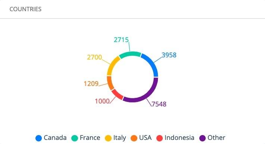Toggle the Italy legend item
This screenshot has height=144, width=265.
click(x=115, y=138)
